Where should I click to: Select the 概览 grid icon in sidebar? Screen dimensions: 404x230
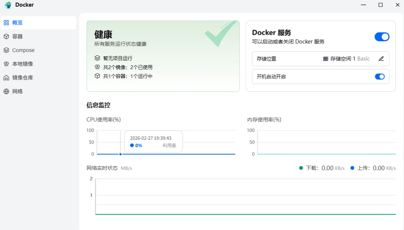coord(6,23)
